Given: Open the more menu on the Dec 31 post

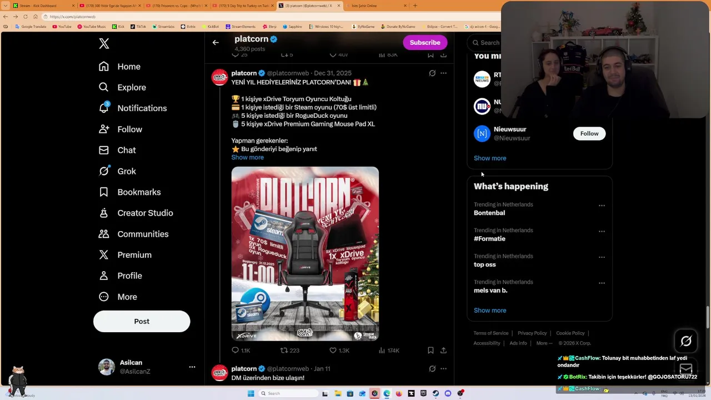Looking at the screenshot, I should 443,73.
